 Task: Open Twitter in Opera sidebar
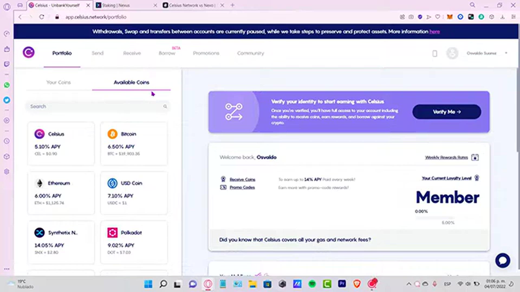7,100
